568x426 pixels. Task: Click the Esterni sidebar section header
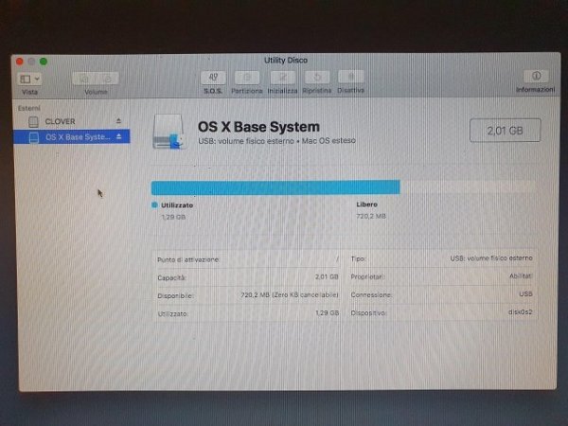[x=29, y=108]
